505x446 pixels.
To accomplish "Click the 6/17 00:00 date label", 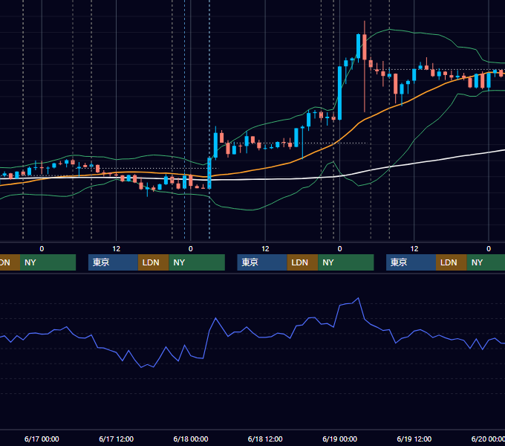I will pos(42,439).
